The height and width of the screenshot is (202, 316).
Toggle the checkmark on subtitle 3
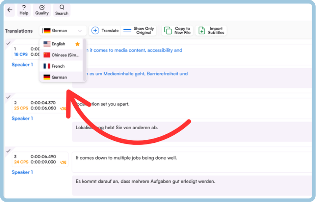[x=8, y=151]
